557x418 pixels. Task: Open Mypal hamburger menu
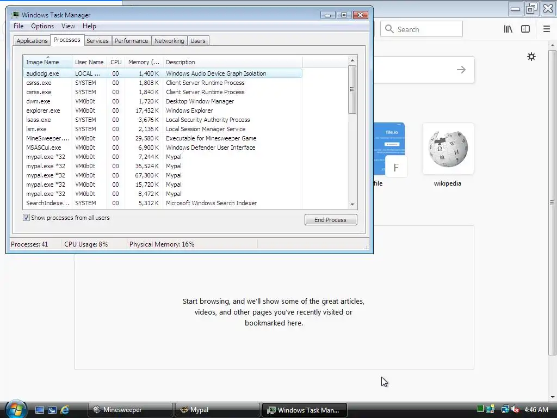[547, 29]
